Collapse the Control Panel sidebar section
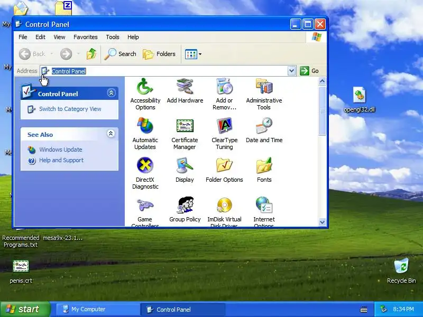The height and width of the screenshot is (317, 423). pos(111,93)
